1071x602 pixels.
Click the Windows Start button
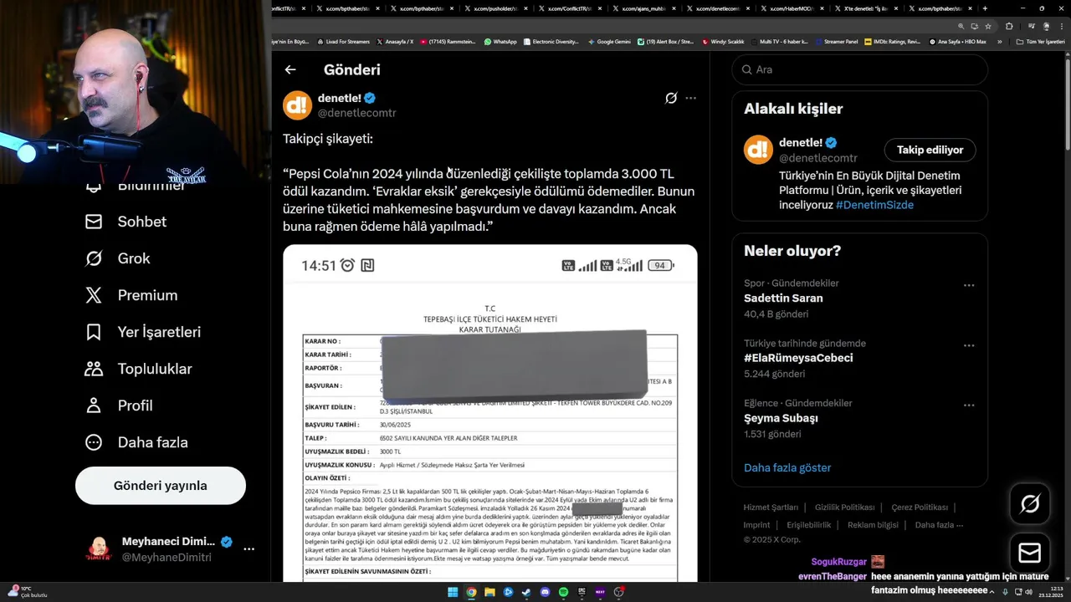pos(453,592)
